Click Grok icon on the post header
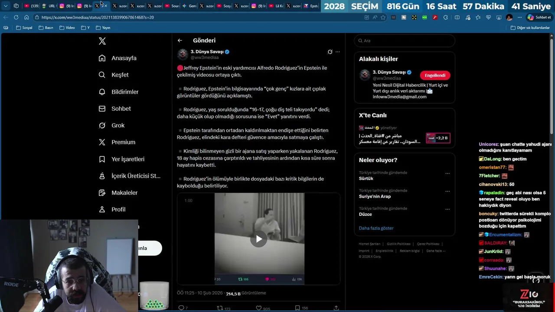 click(330, 52)
